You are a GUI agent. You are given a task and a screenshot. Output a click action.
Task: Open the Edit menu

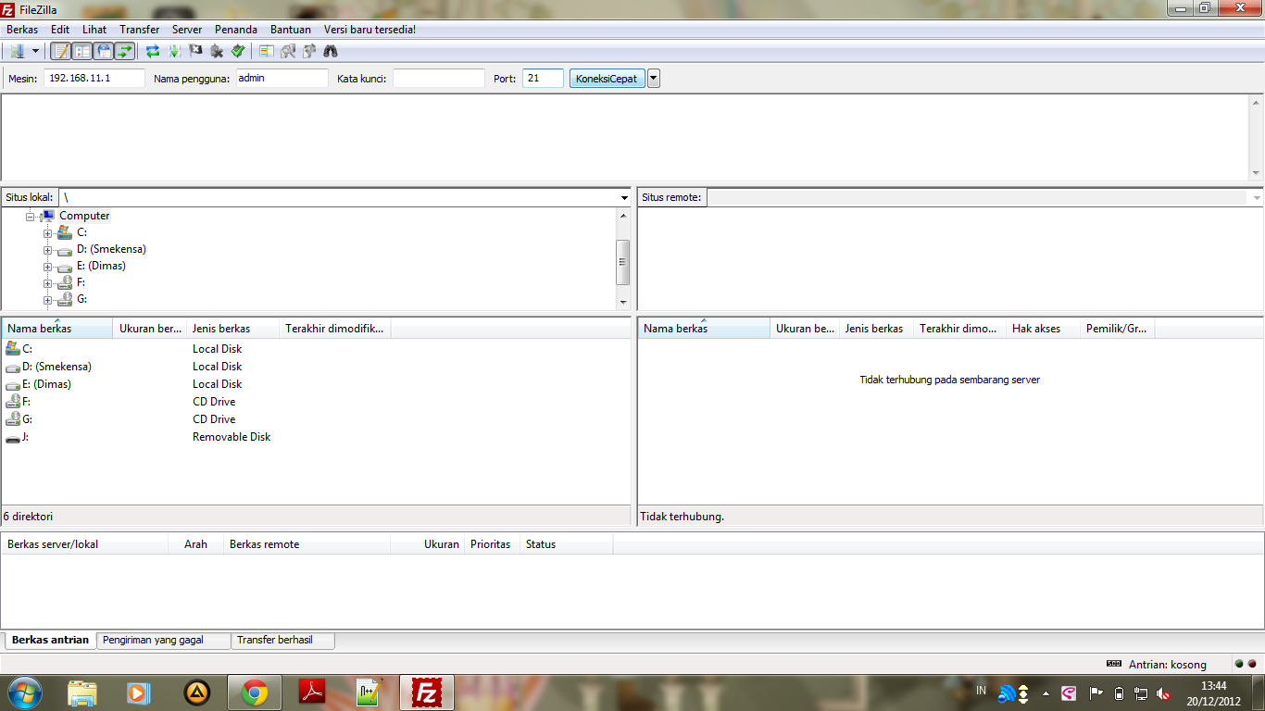point(60,30)
